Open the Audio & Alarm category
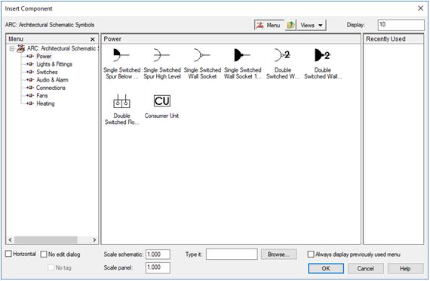This screenshot has width=430, height=281. click(52, 80)
